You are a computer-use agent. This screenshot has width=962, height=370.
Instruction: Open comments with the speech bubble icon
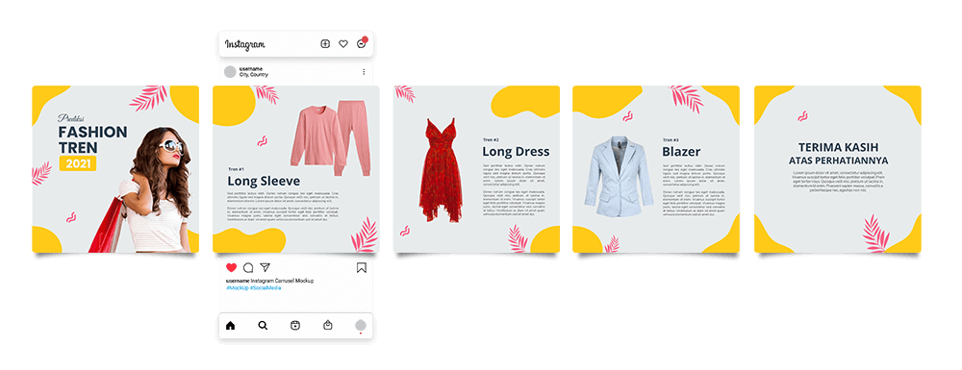coord(248,268)
